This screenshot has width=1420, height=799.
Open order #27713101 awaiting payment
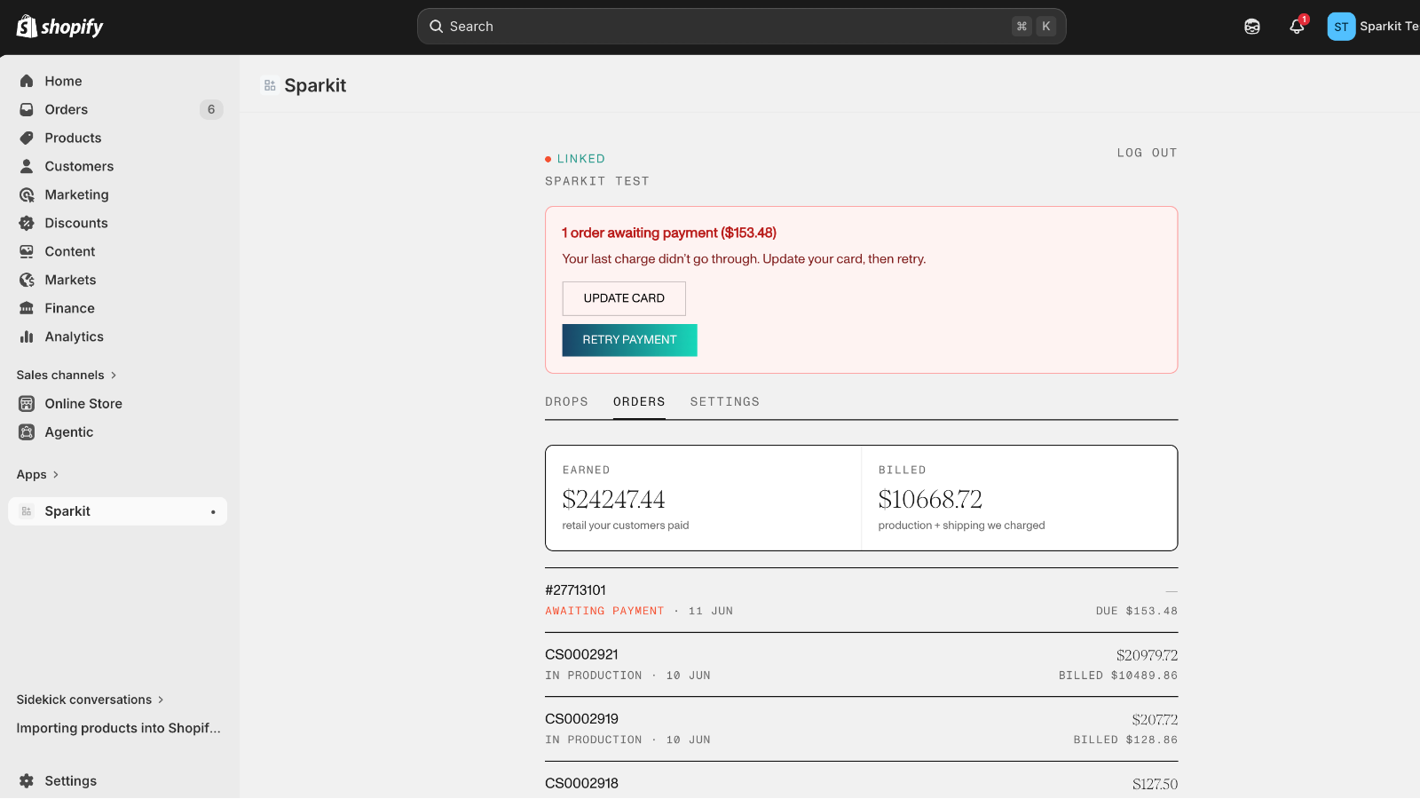tap(861, 600)
